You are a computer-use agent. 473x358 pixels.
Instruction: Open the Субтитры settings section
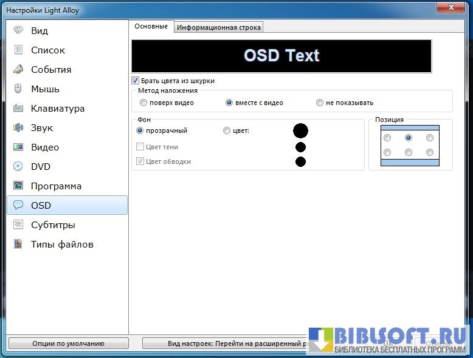pos(53,225)
